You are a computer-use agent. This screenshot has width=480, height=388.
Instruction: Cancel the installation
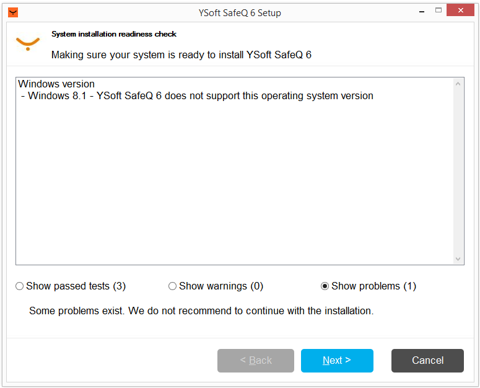point(427,361)
